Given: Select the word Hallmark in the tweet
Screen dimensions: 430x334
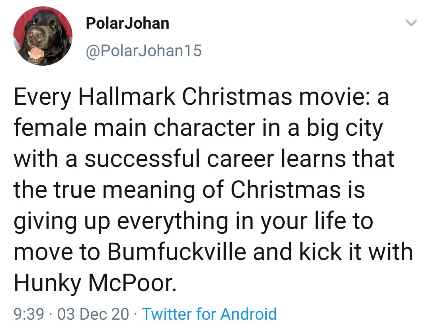Looking at the screenshot, I should (x=127, y=96).
